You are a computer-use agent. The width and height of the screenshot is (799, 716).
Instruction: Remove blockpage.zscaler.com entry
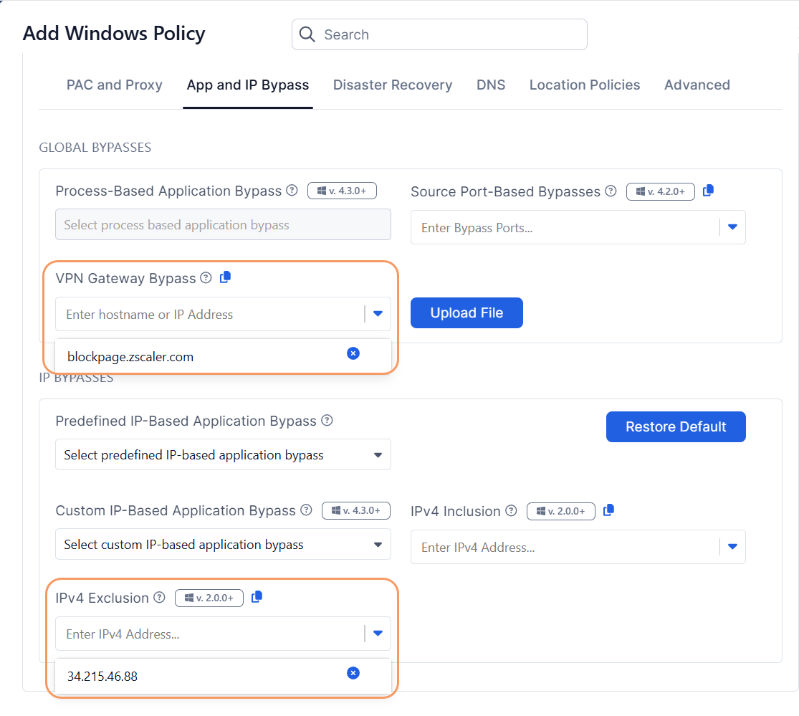coord(353,353)
